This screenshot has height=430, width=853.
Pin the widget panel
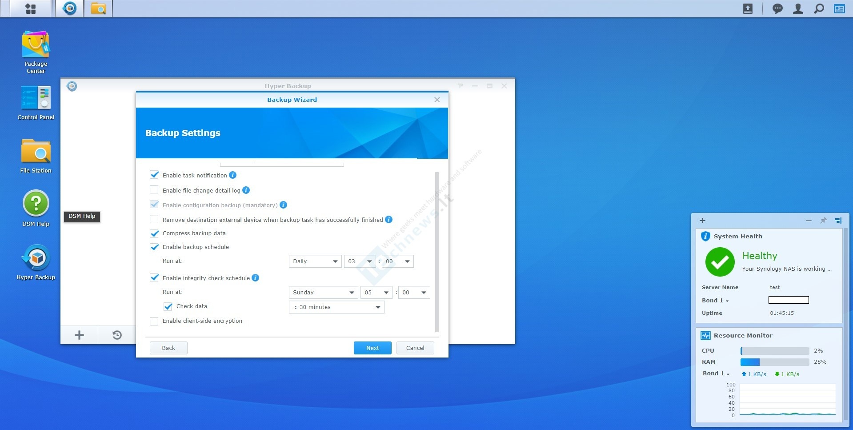tap(823, 221)
